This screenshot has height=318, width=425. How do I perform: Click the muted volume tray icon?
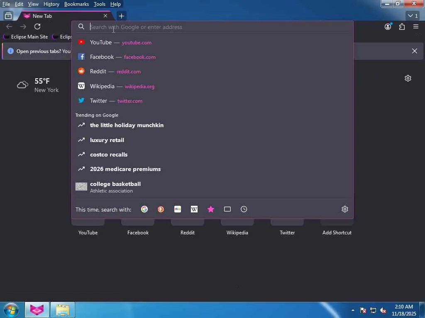pos(383,311)
